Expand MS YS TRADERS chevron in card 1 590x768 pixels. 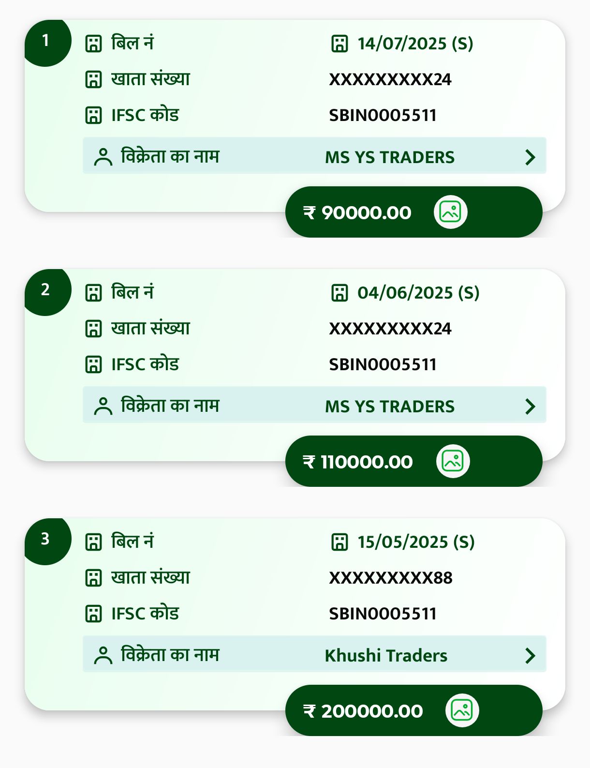click(x=530, y=157)
